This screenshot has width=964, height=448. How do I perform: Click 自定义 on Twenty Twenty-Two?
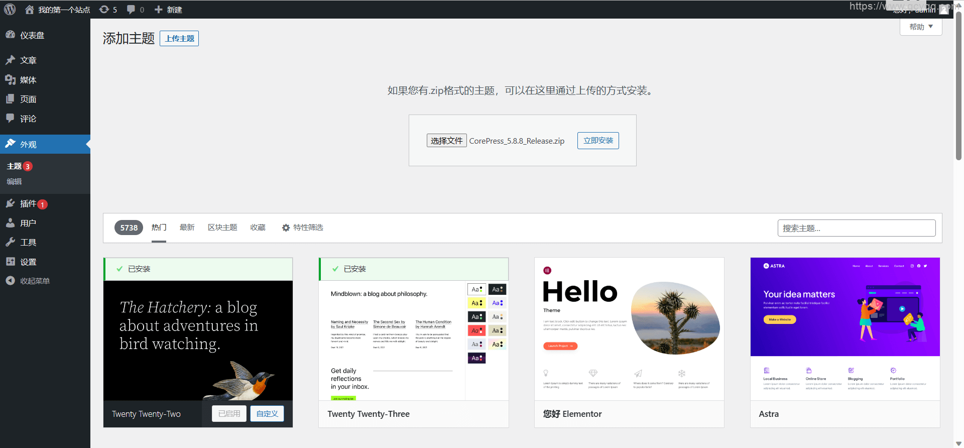[267, 413]
